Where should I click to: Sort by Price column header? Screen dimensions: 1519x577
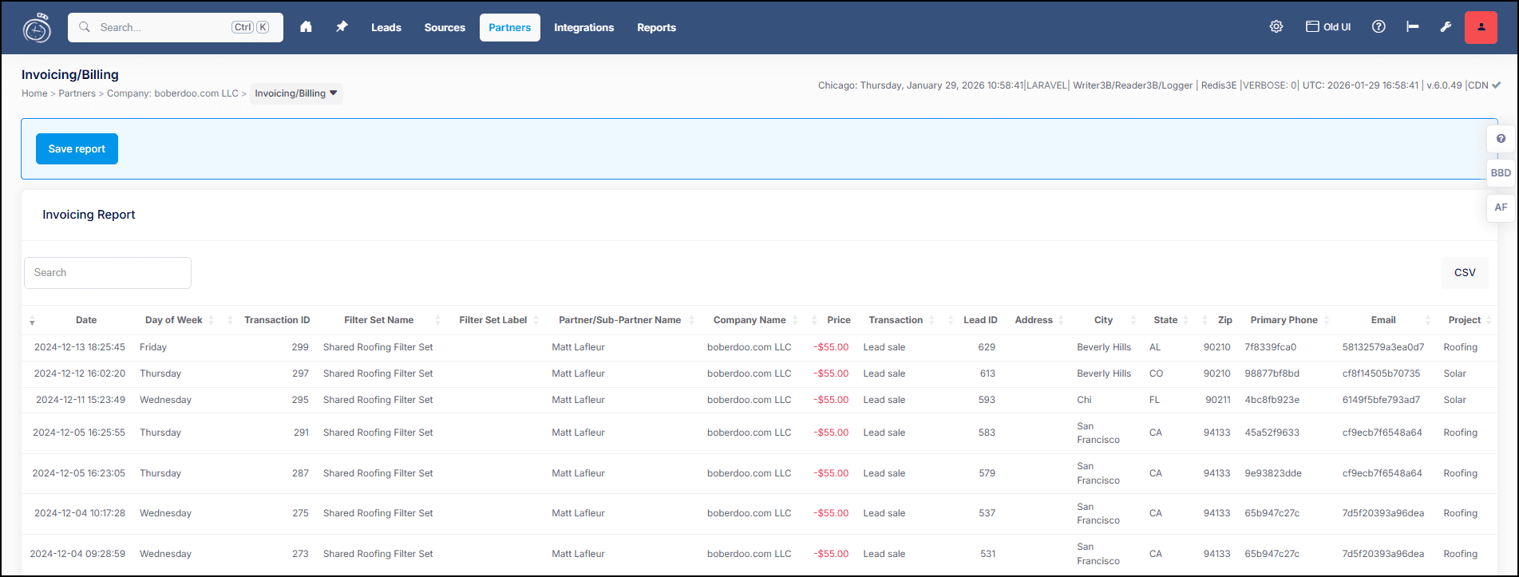(839, 320)
